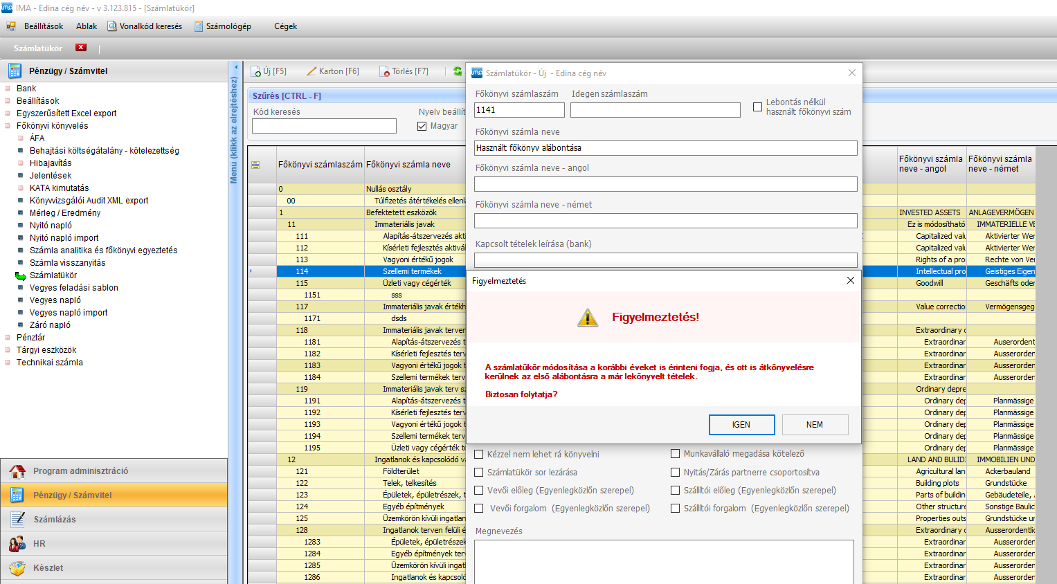Open the Cégek menu
This screenshot has width=1057, height=584.
(x=285, y=26)
